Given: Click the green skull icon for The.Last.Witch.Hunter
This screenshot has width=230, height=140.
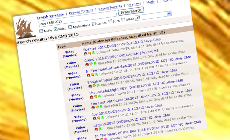Looking at the screenshot, I should [x=101, y=107].
